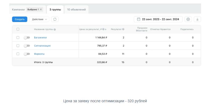The image size is (213, 107).
Task: Click the refresh icon button
Action: click(x=55, y=19)
